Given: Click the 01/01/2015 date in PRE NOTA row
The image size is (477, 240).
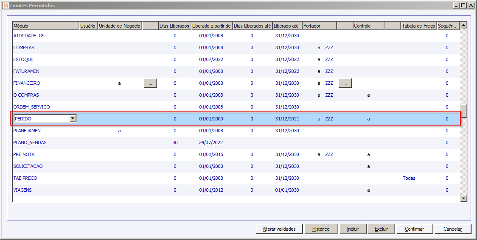Looking at the screenshot, I should click(211, 154).
